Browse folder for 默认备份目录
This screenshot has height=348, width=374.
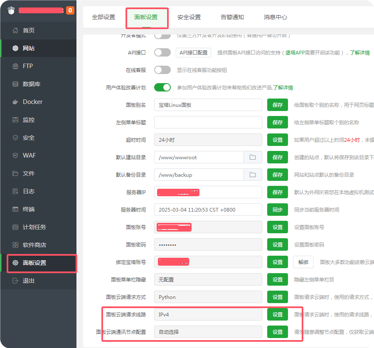253,175
